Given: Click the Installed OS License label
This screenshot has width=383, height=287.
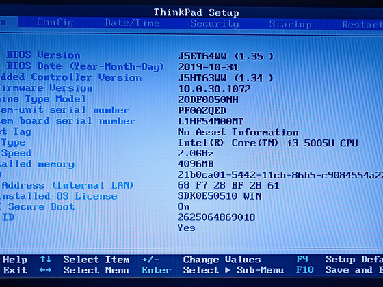Looking at the screenshot, I should click(59, 196).
